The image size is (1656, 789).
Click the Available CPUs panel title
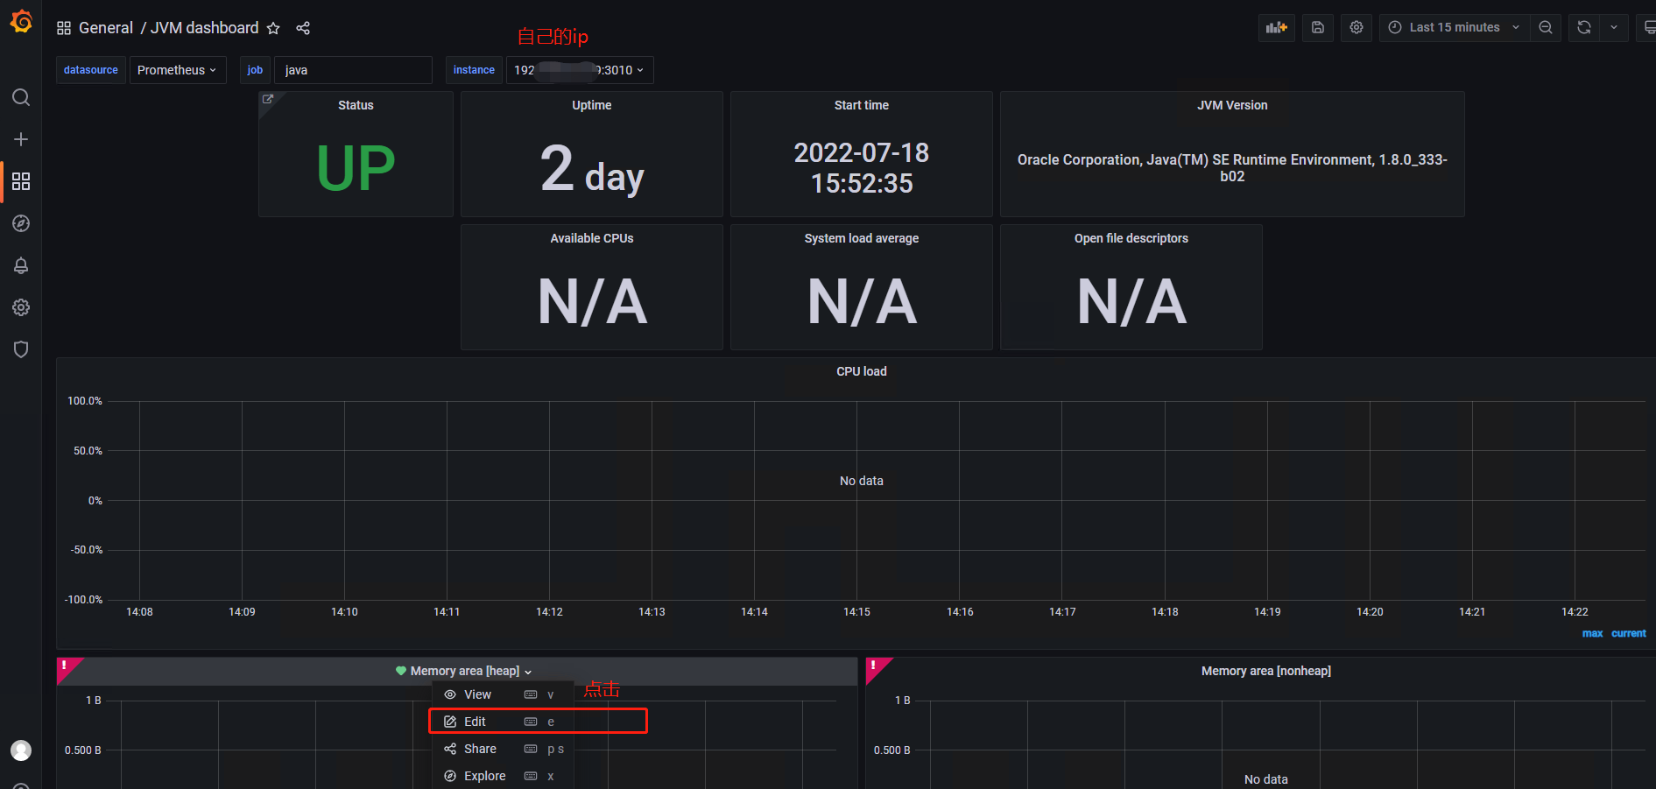point(592,238)
